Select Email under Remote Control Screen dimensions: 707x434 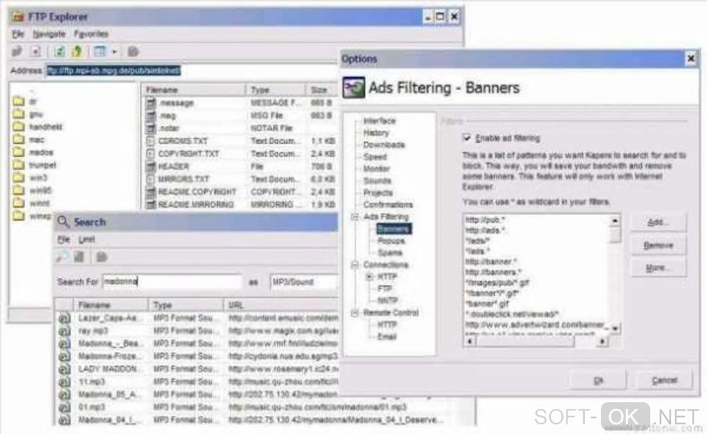coord(387,336)
